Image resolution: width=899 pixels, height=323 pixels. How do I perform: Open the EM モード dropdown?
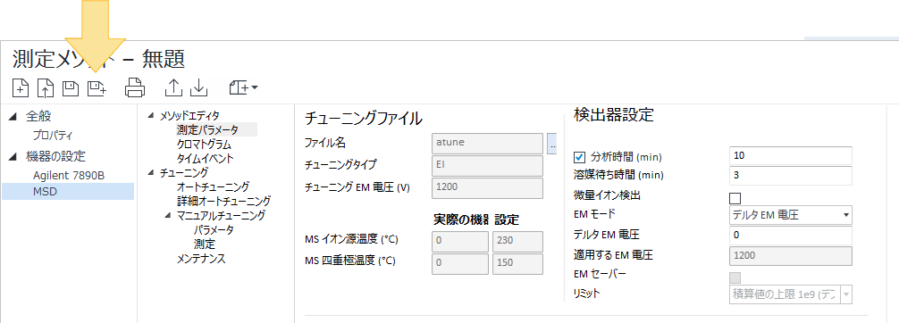(791, 215)
